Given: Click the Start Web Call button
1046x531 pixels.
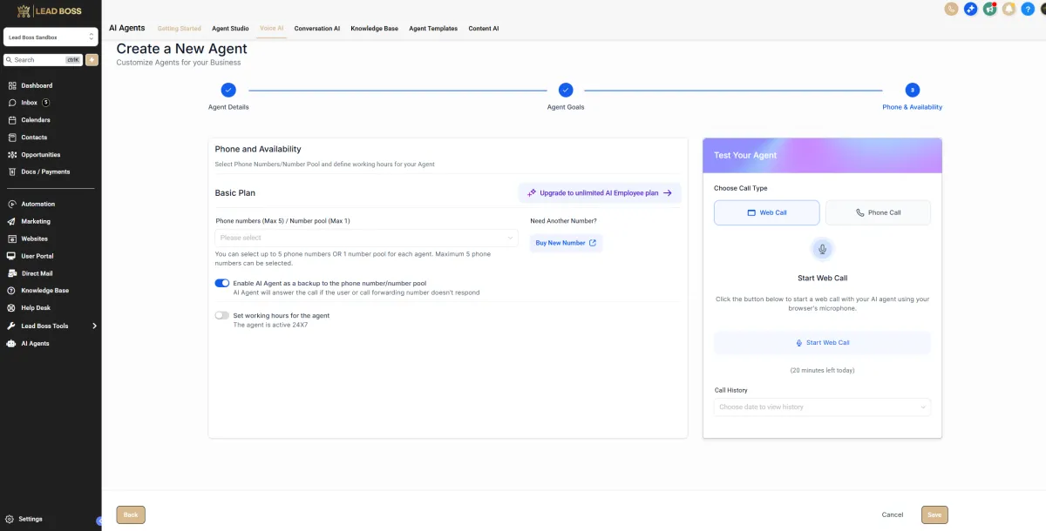Looking at the screenshot, I should coord(822,343).
